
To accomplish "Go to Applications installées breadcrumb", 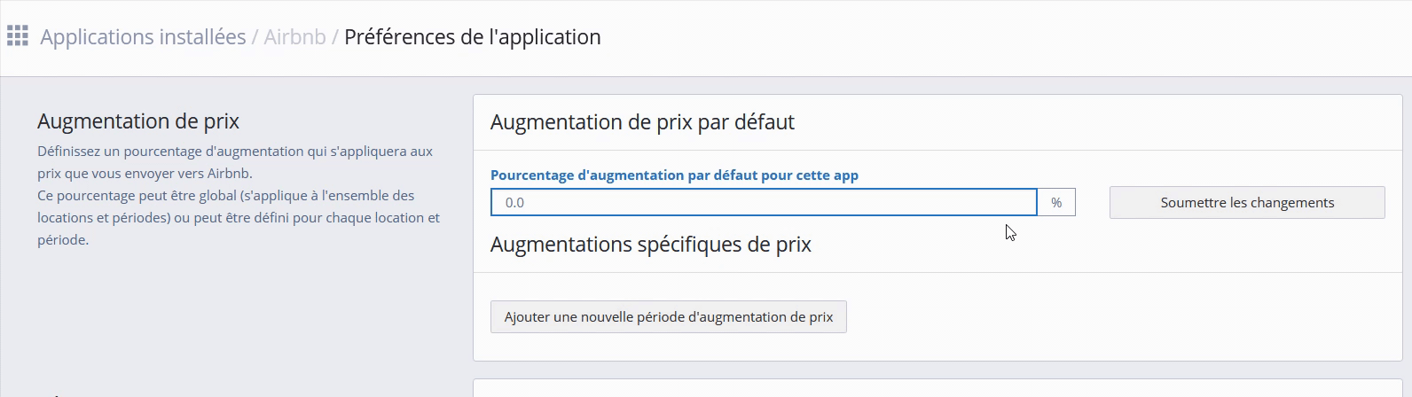I will coord(143,37).
